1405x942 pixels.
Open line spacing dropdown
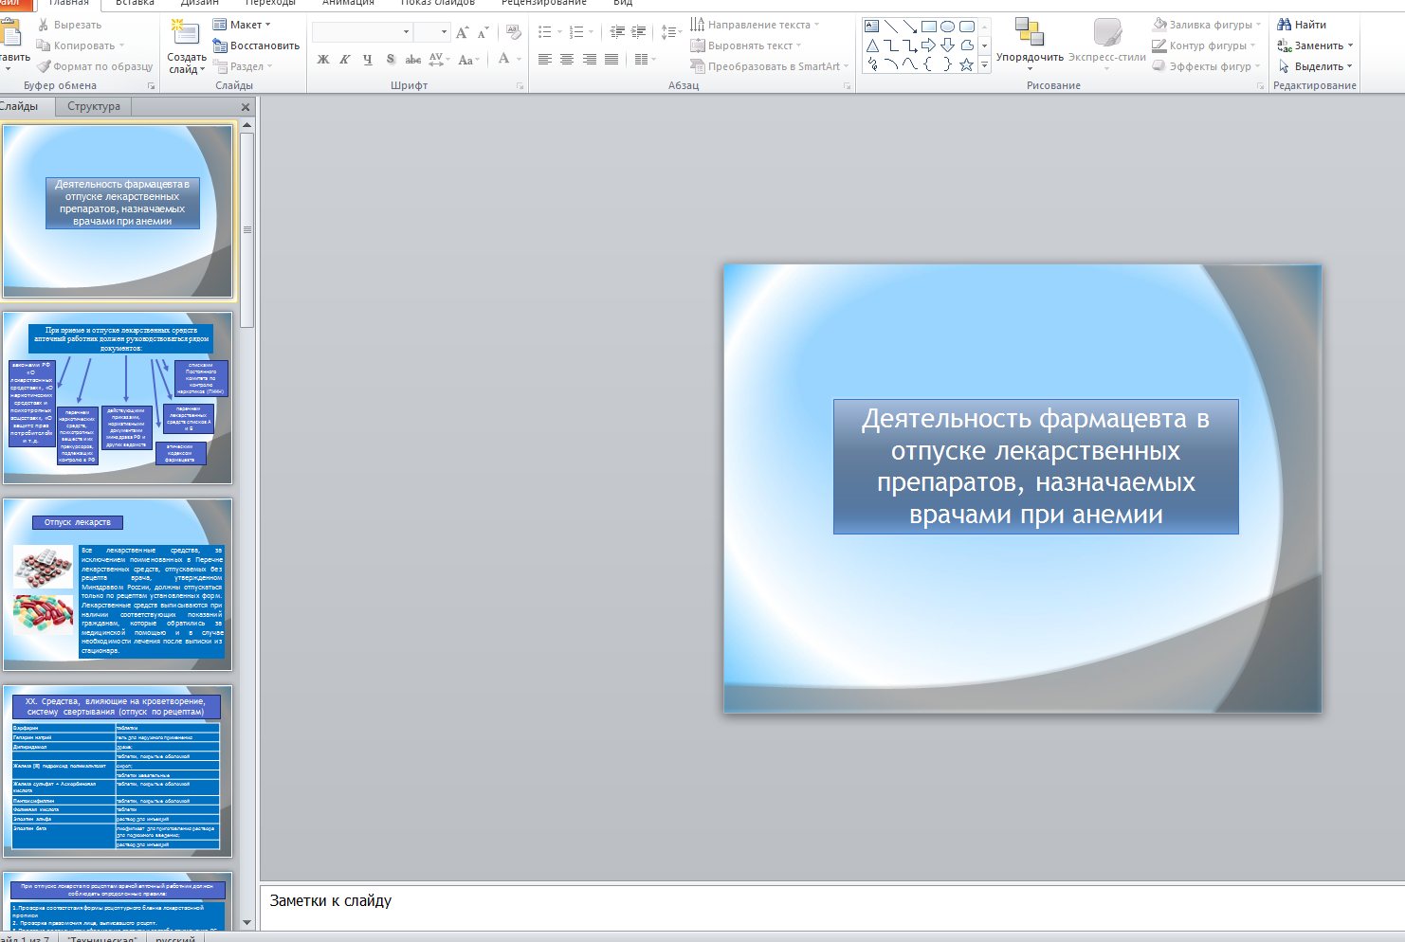[x=671, y=32]
